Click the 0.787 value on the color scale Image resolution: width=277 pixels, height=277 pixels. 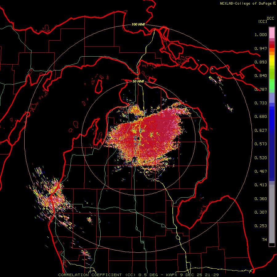(261, 89)
